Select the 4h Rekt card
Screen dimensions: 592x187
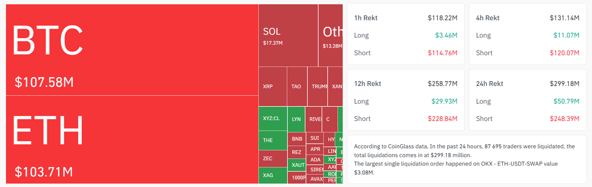click(x=527, y=34)
